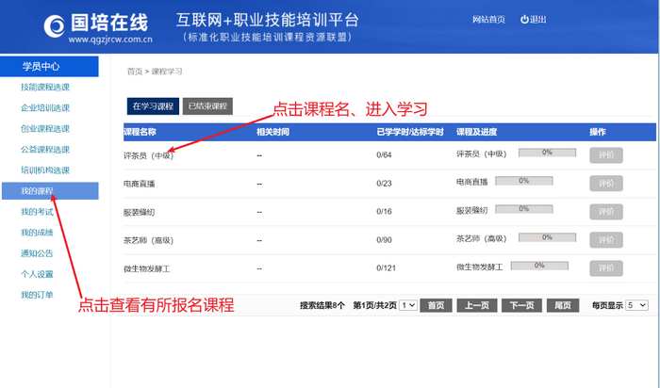Click 评价 button for 微生物发酵工 row
The width and height of the screenshot is (660, 388).
point(605,268)
